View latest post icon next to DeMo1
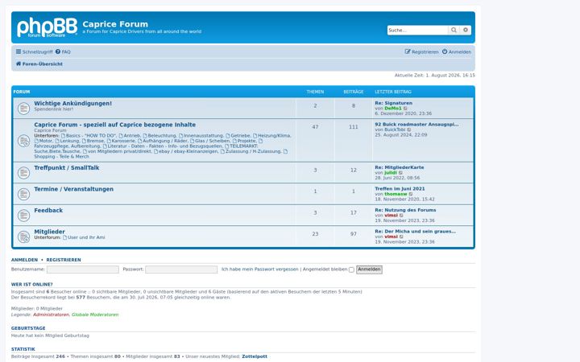The height and width of the screenshot is (362, 580). 405,109
